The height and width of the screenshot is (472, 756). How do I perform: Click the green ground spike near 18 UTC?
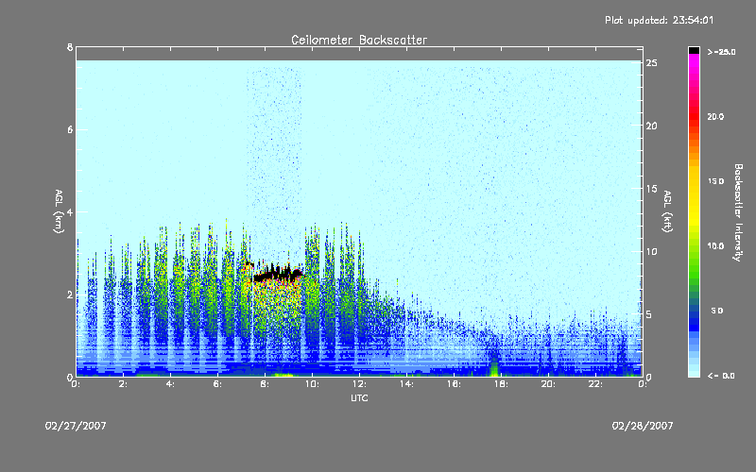click(x=493, y=368)
